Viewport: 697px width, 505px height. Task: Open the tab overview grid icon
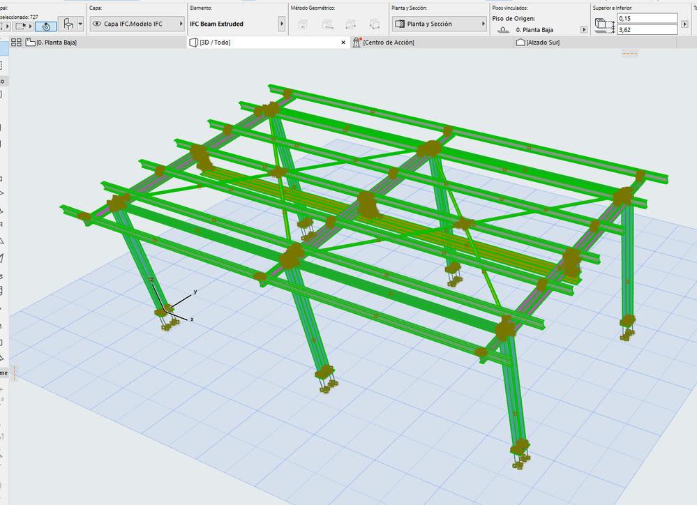pyautogui.click(x=16, y=43)
